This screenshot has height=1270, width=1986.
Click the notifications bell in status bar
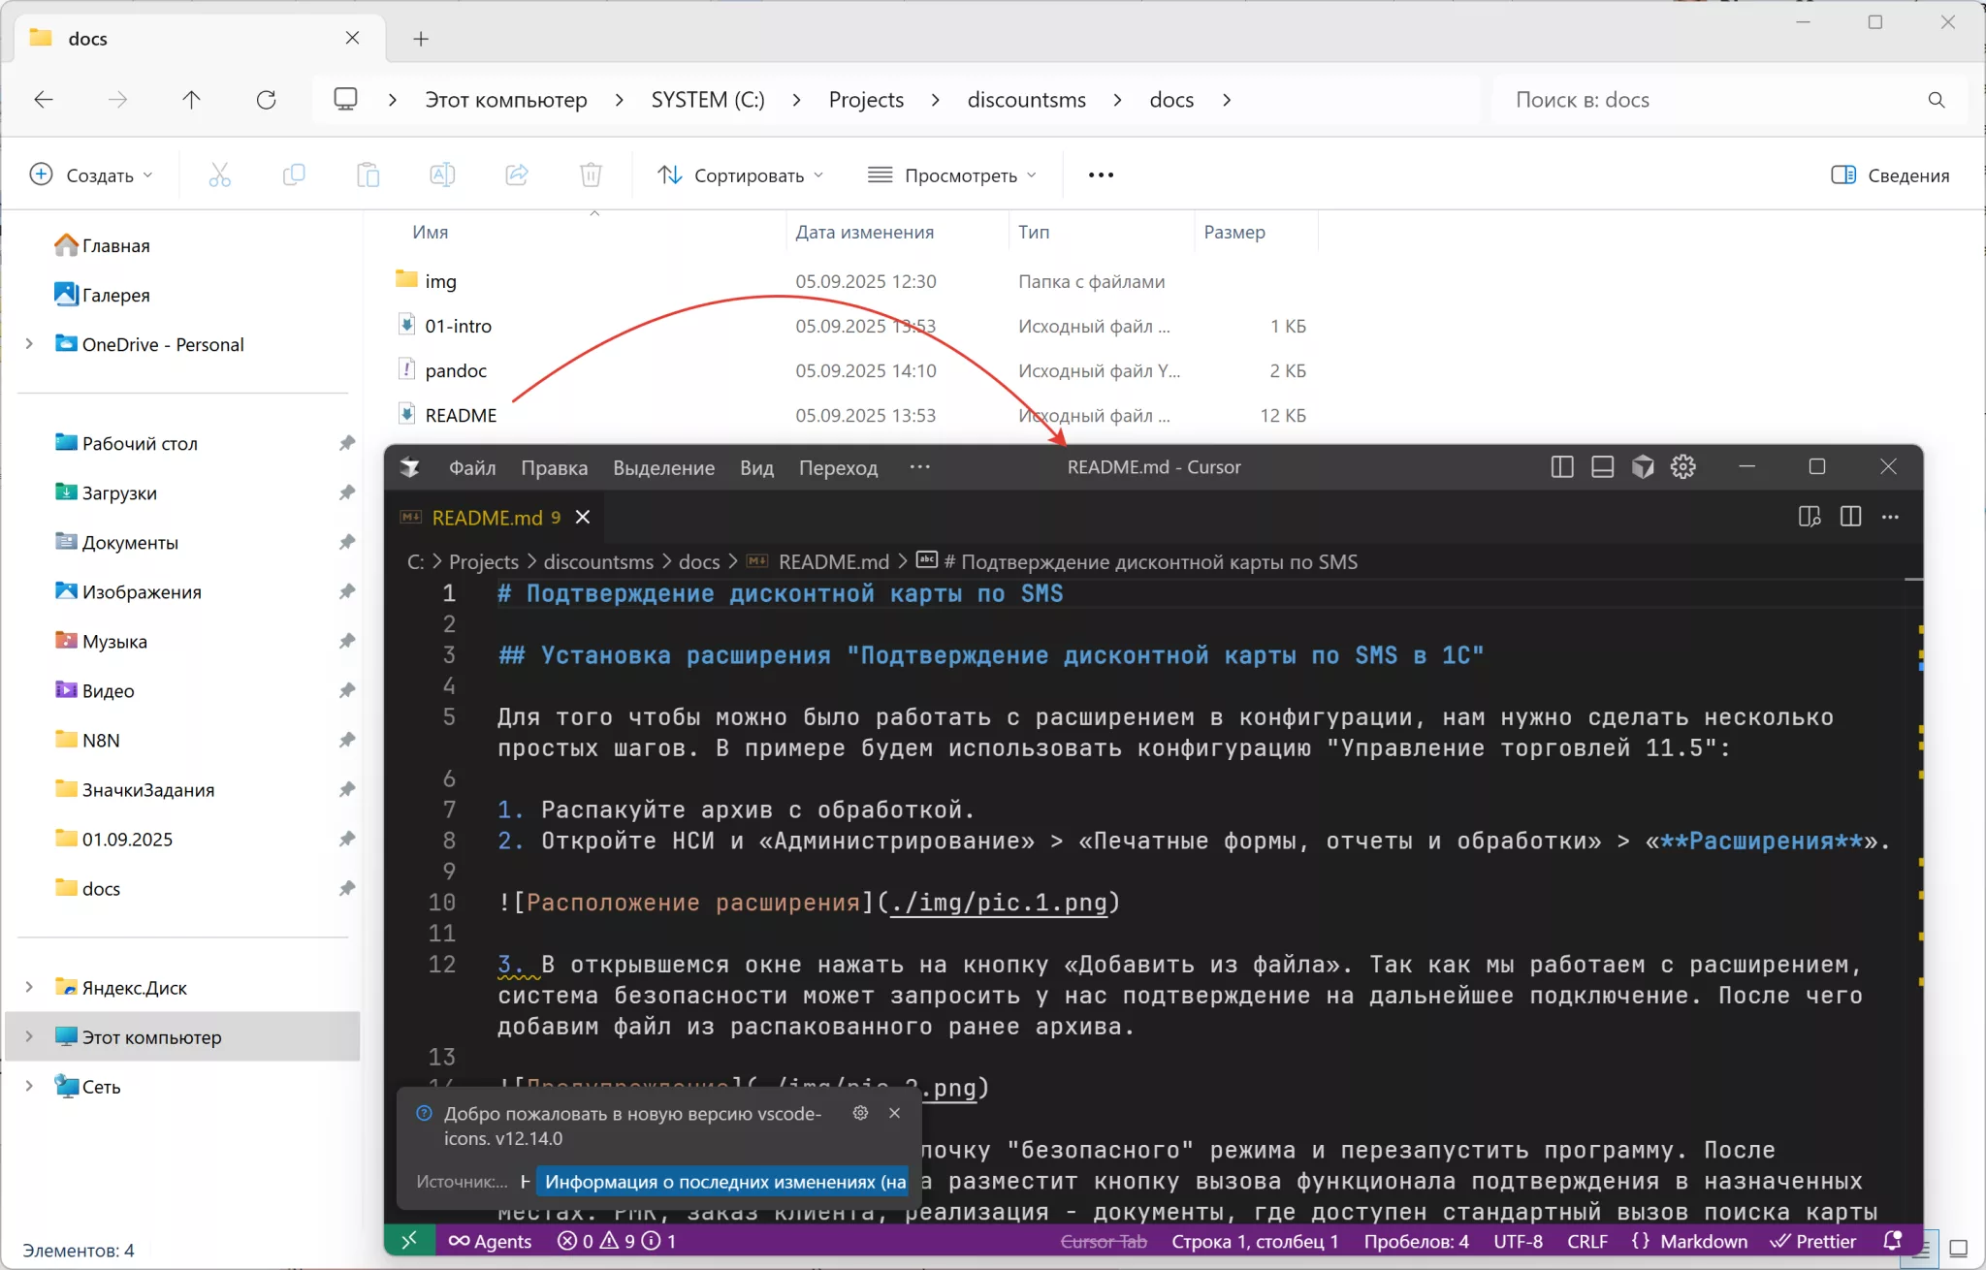tap(1891, 1241)
